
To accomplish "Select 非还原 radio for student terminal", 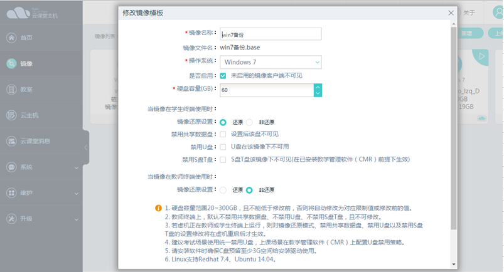I will pos(249,122).
